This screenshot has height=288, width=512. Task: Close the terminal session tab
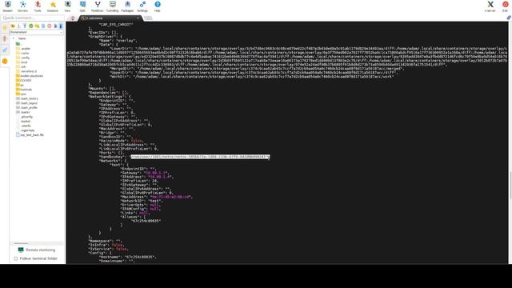(x=138, y=18)
